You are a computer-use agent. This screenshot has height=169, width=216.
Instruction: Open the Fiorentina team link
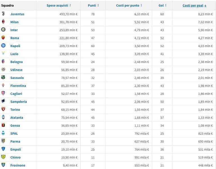[x=18, y=86]
